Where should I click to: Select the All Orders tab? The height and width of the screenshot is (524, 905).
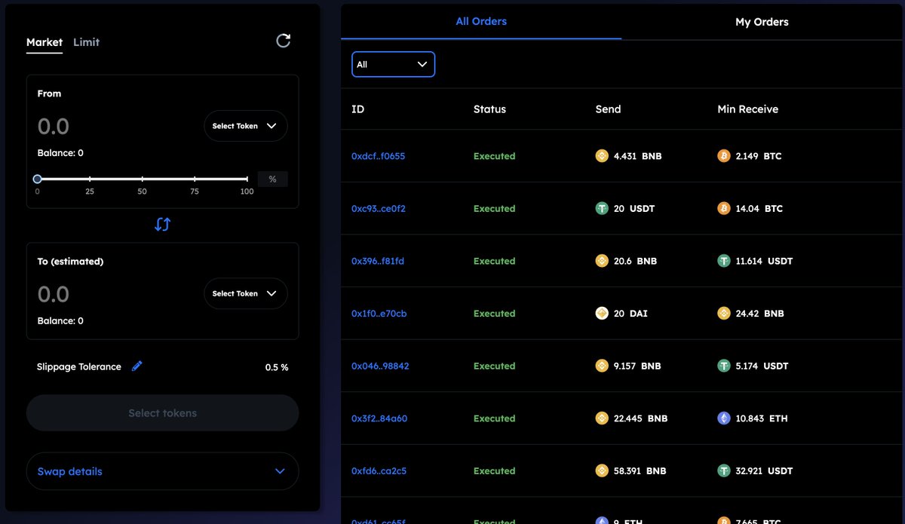480,21
